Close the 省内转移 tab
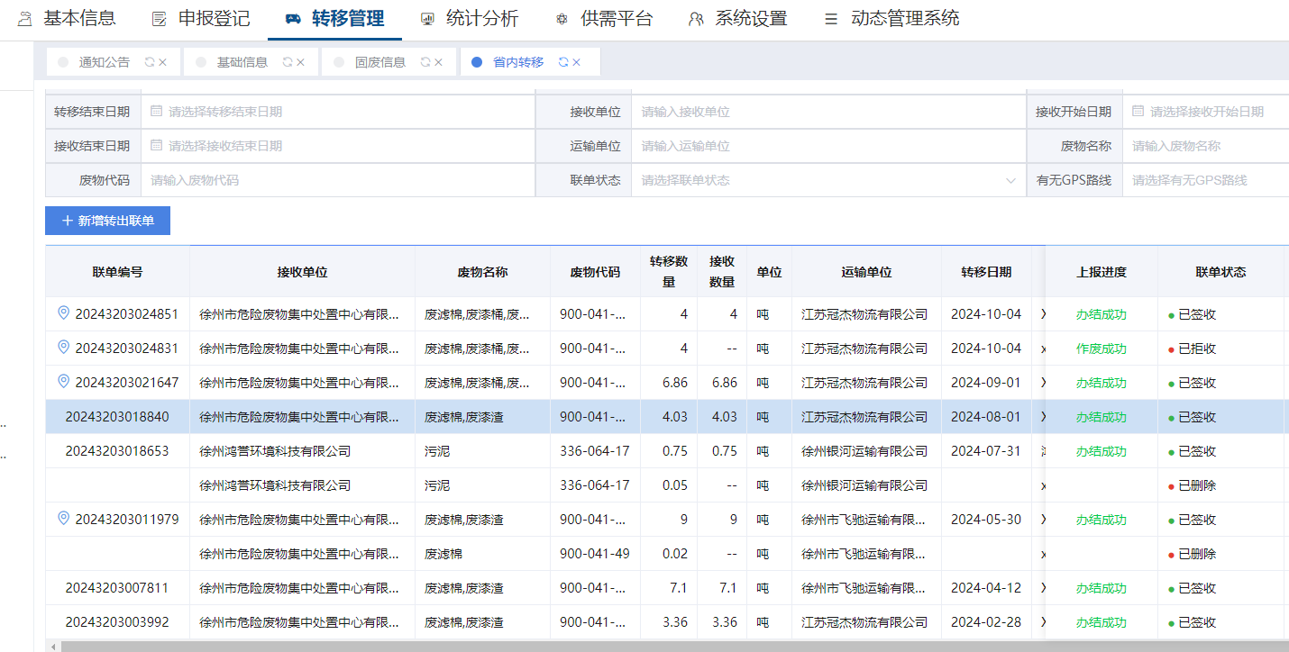 click(x=577, y=62)
